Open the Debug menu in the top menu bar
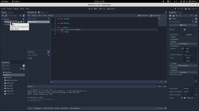 point(16,9)
